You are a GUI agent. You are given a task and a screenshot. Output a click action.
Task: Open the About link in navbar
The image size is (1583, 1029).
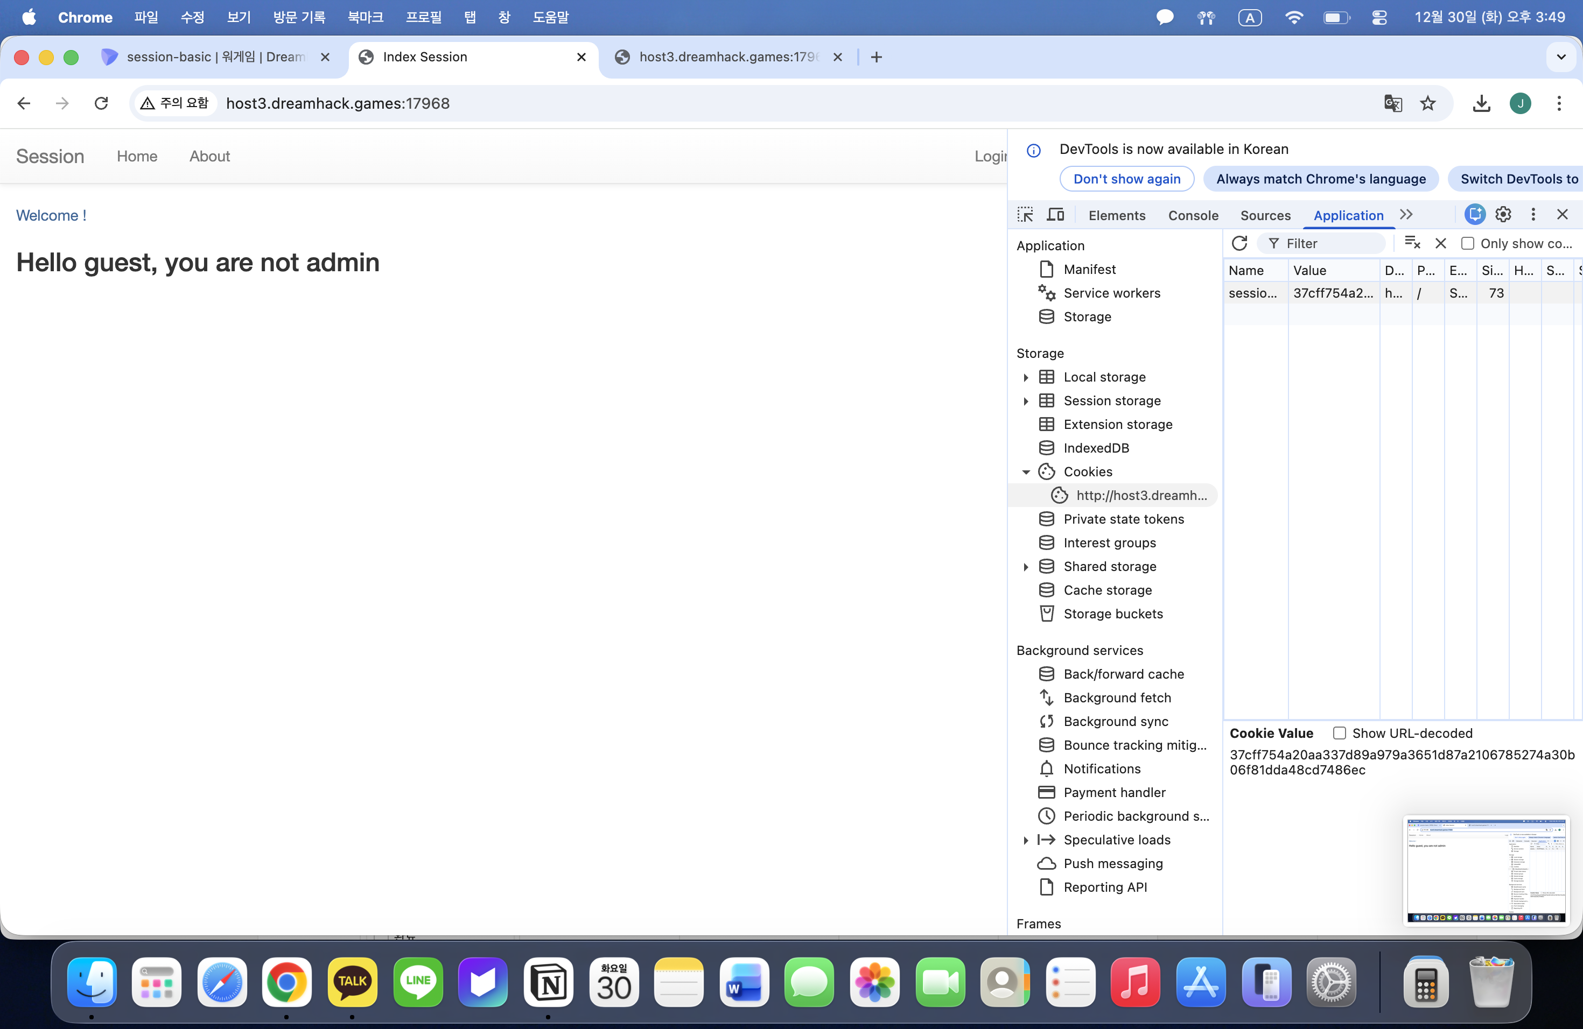point(209,156)
